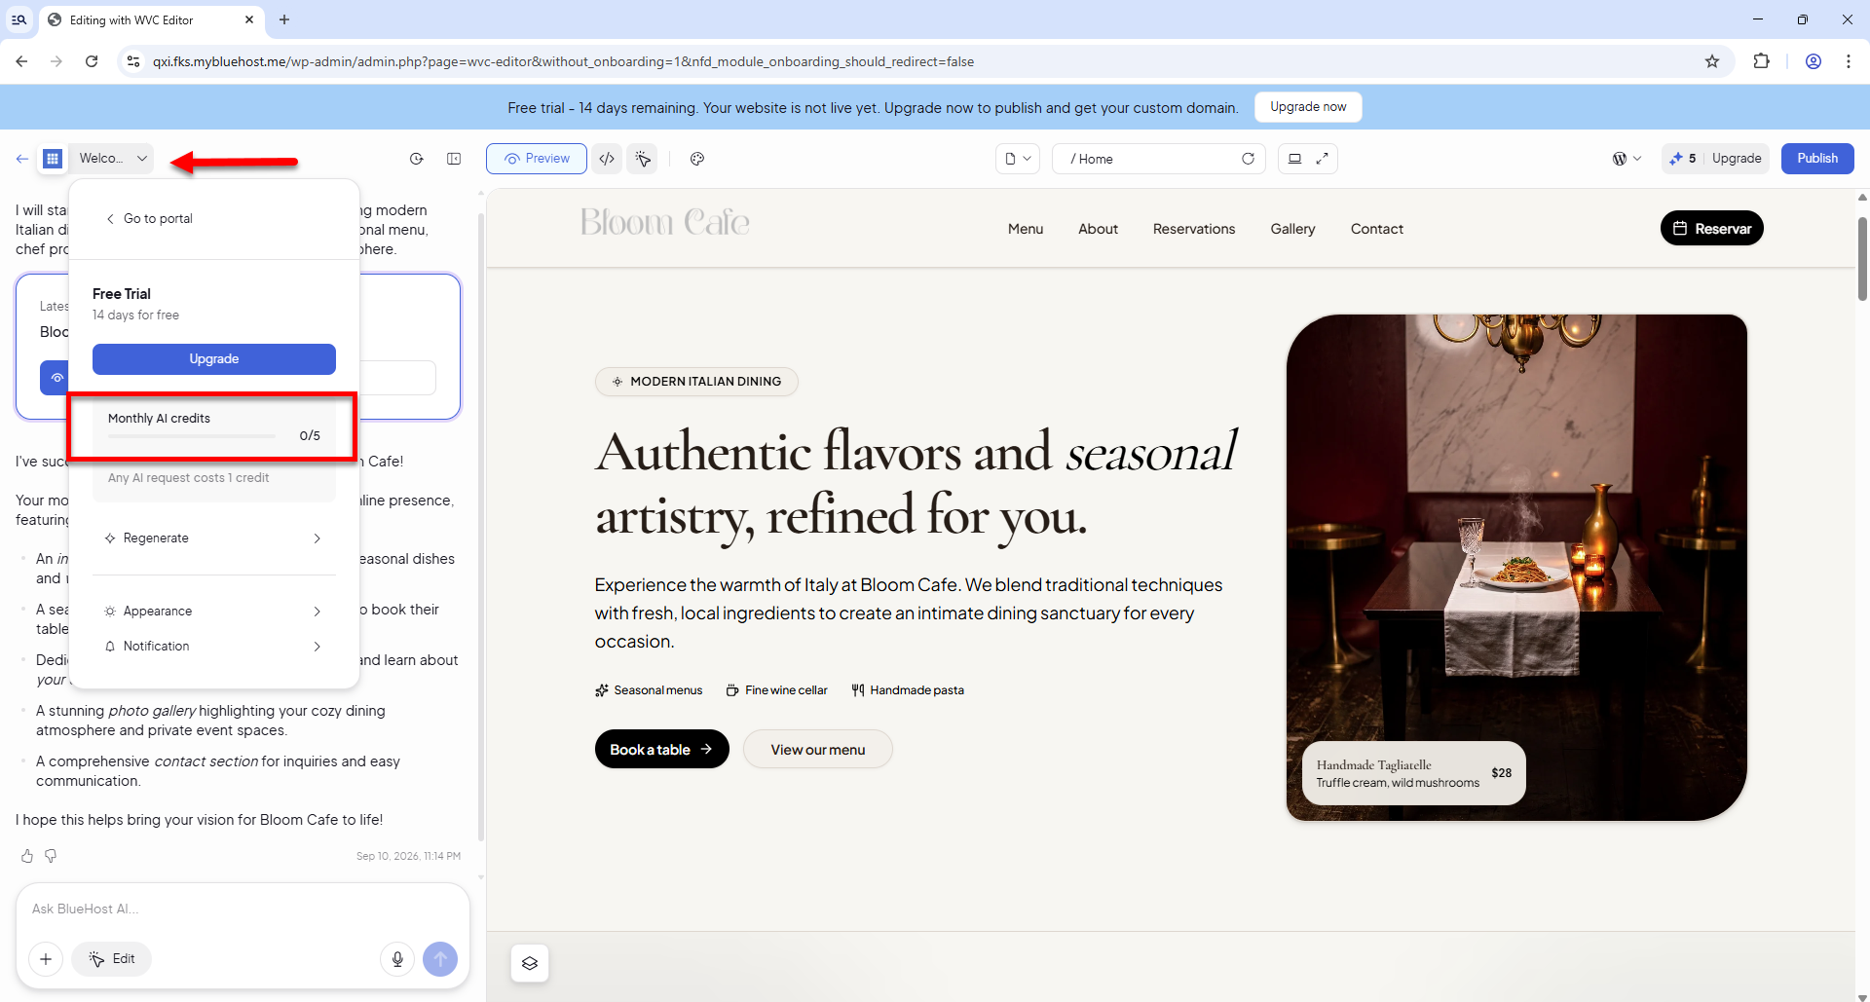Open the WordPress logo menu
Viewport: 1870px width, 1002px height.
[x=1627, y=159]
